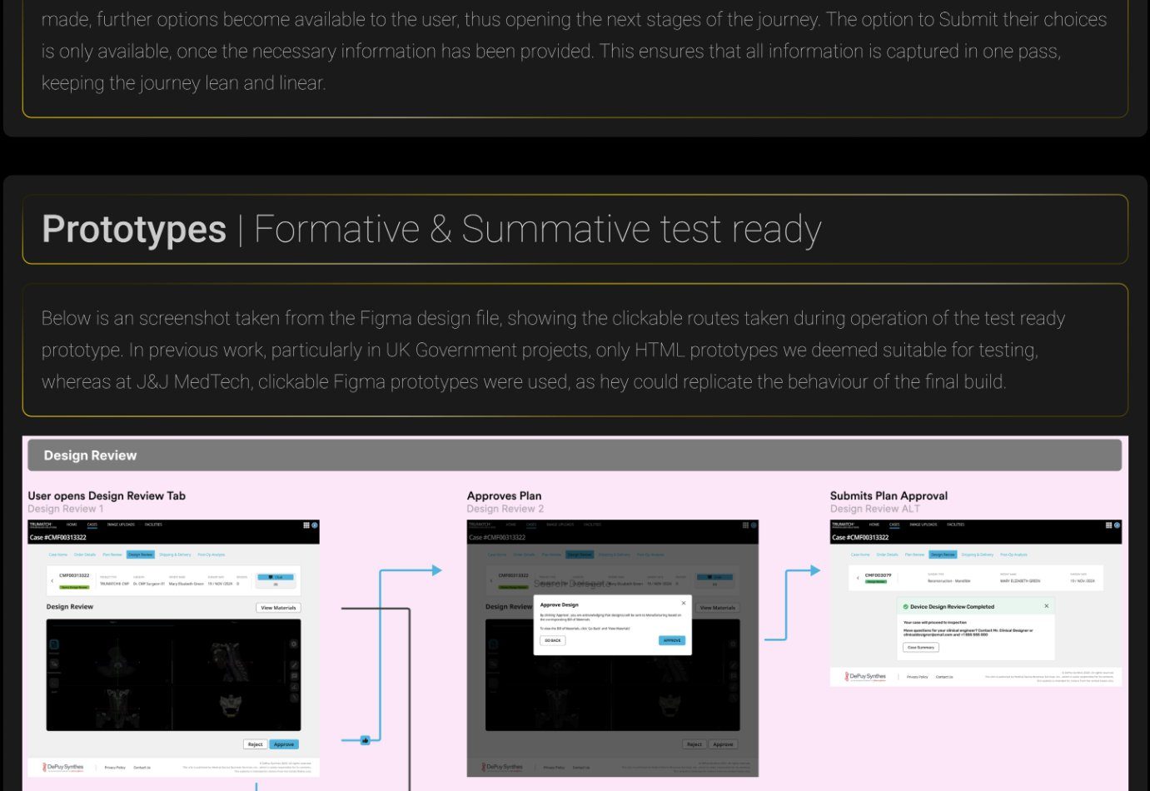Click the dimmed Reject button in Design Review 2
Viewport: 1150px width, 791px height.
[694, 744]
